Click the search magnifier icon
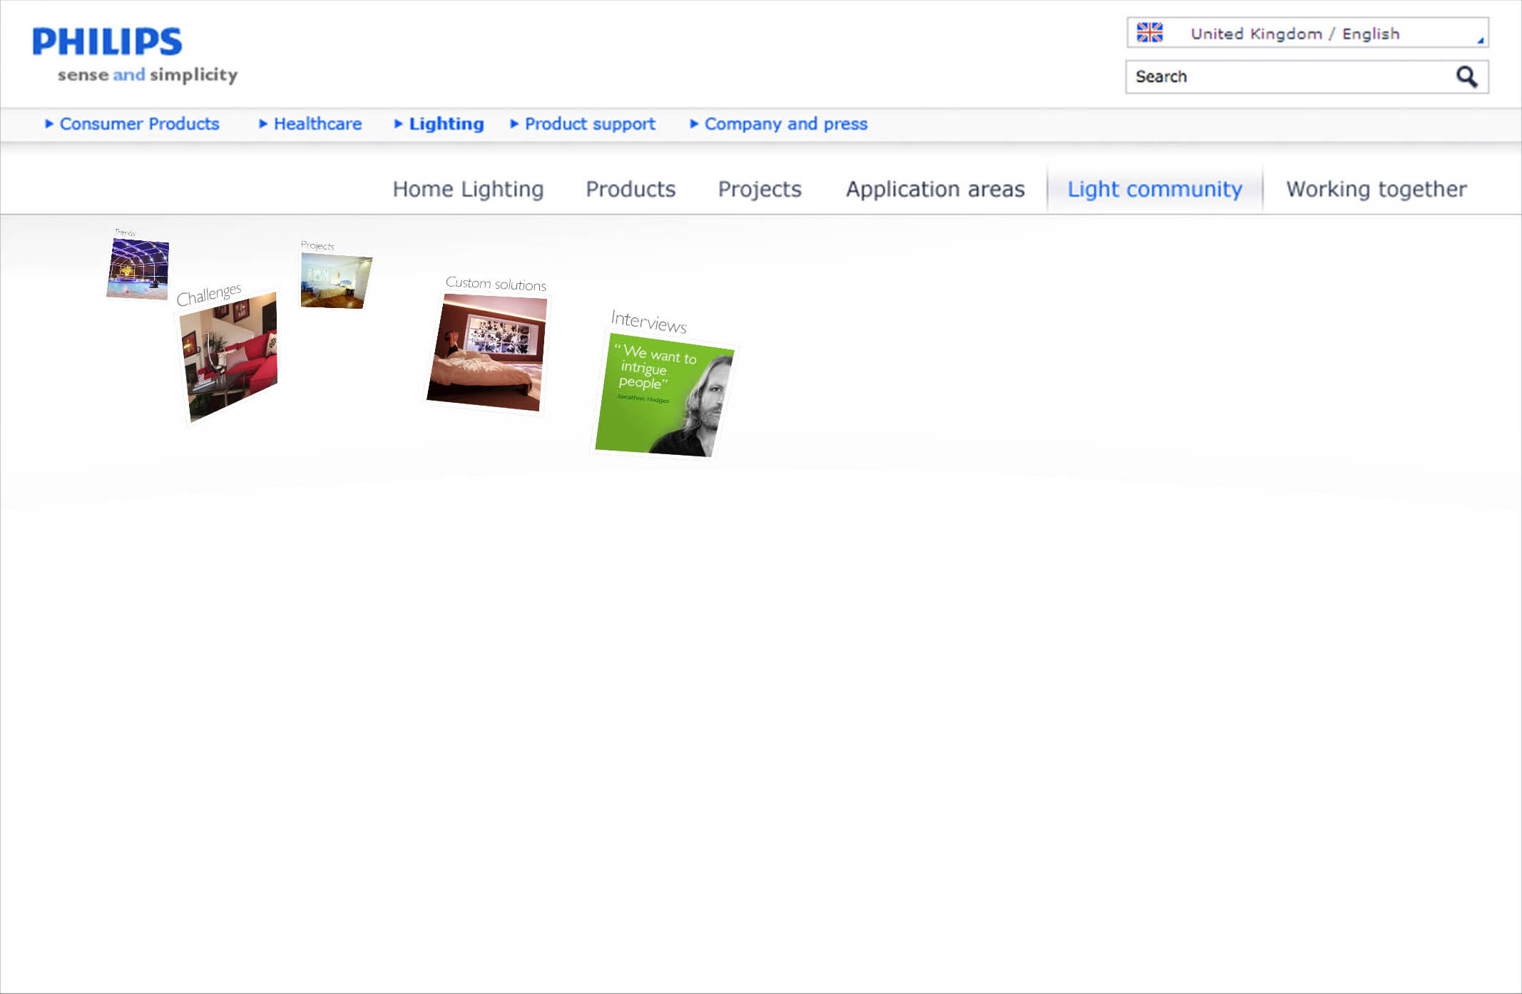This screenshot has height=994, width=1522. pyautogui.click(x=1466, y=76)
